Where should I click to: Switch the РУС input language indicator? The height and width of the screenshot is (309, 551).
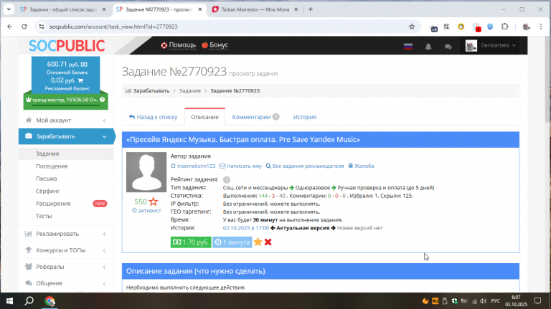point(496,301)
